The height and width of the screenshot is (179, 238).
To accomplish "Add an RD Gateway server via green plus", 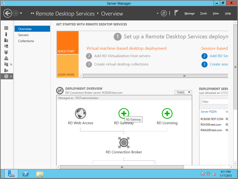I will click(124, 113).
